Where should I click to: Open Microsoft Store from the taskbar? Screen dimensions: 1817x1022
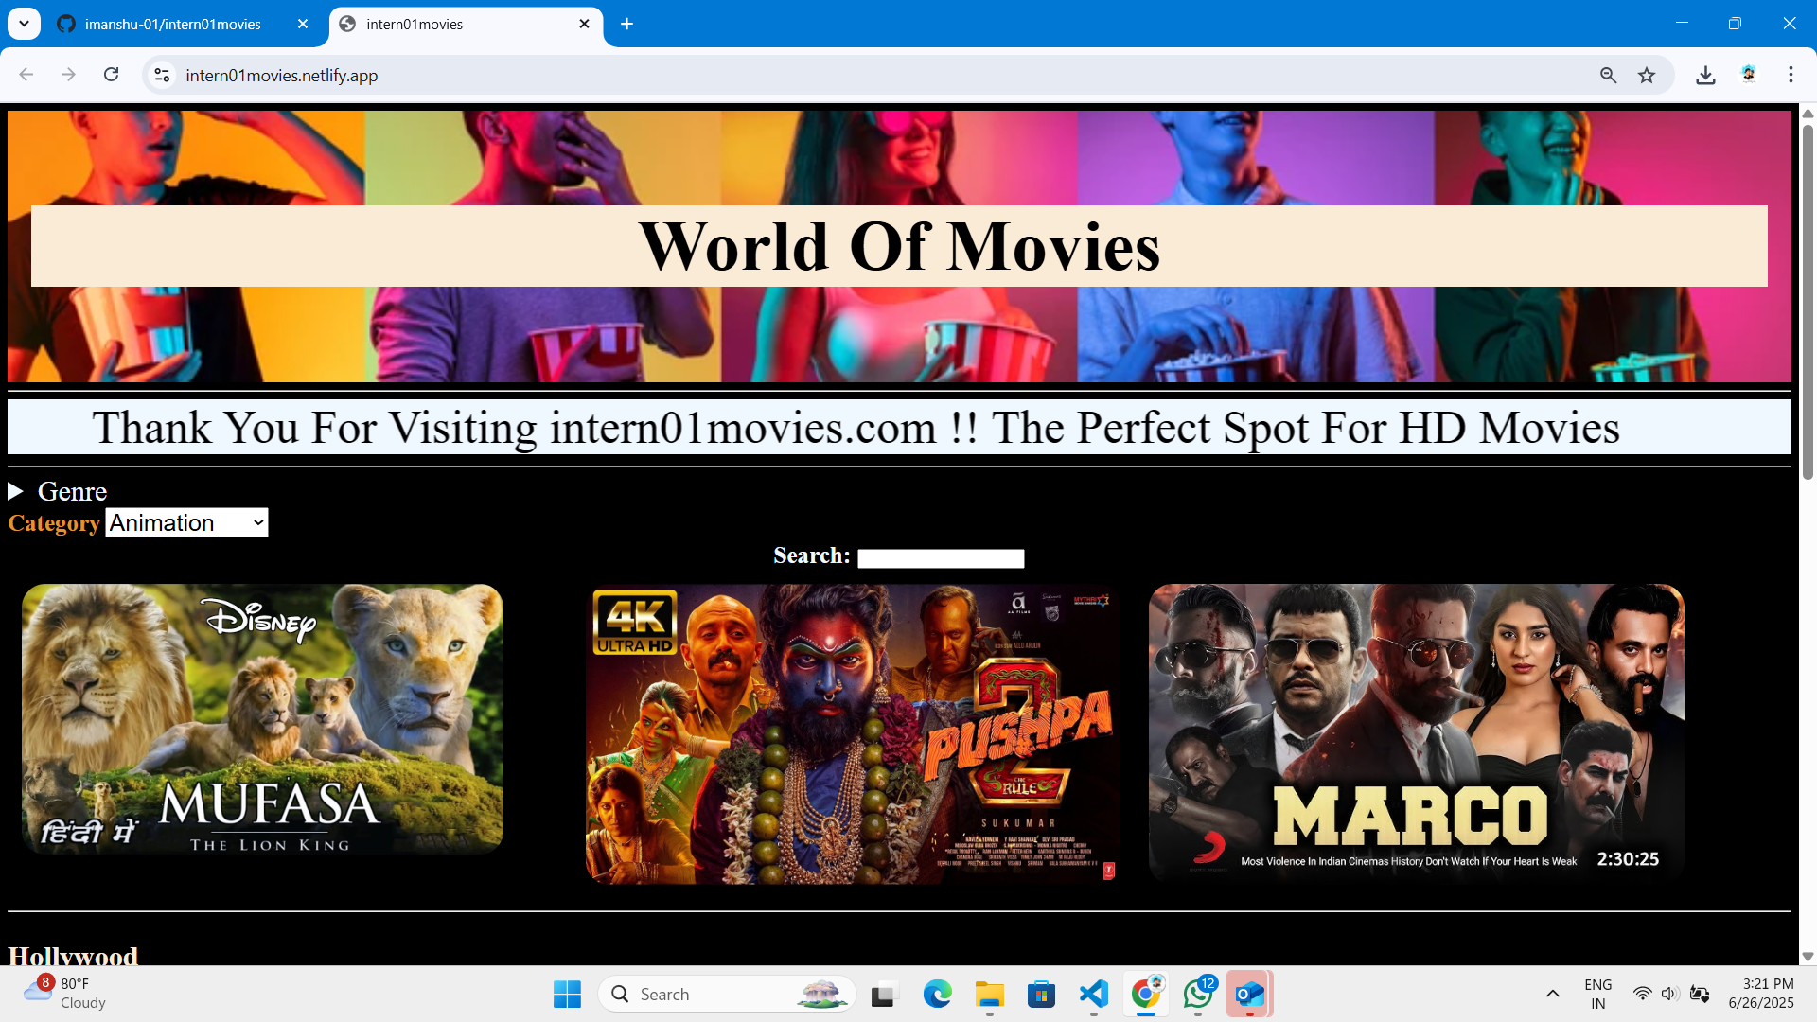(1041, 994)
